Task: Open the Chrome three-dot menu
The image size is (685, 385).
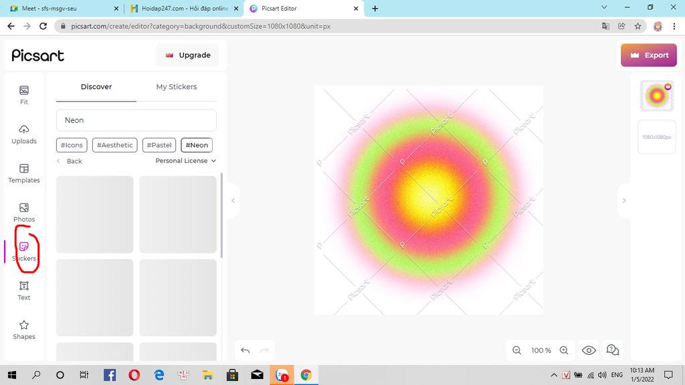Action: pos(674,26)
